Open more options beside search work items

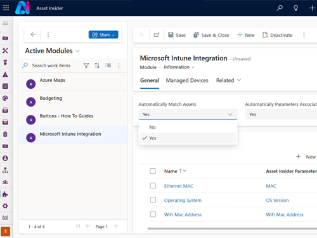click(119, 65)
